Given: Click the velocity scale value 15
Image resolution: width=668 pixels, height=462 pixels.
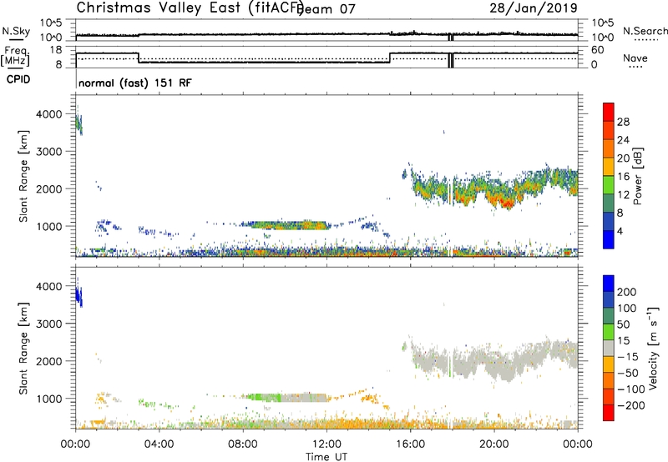Looking at the screenshot, I should (x=624, y=340).
